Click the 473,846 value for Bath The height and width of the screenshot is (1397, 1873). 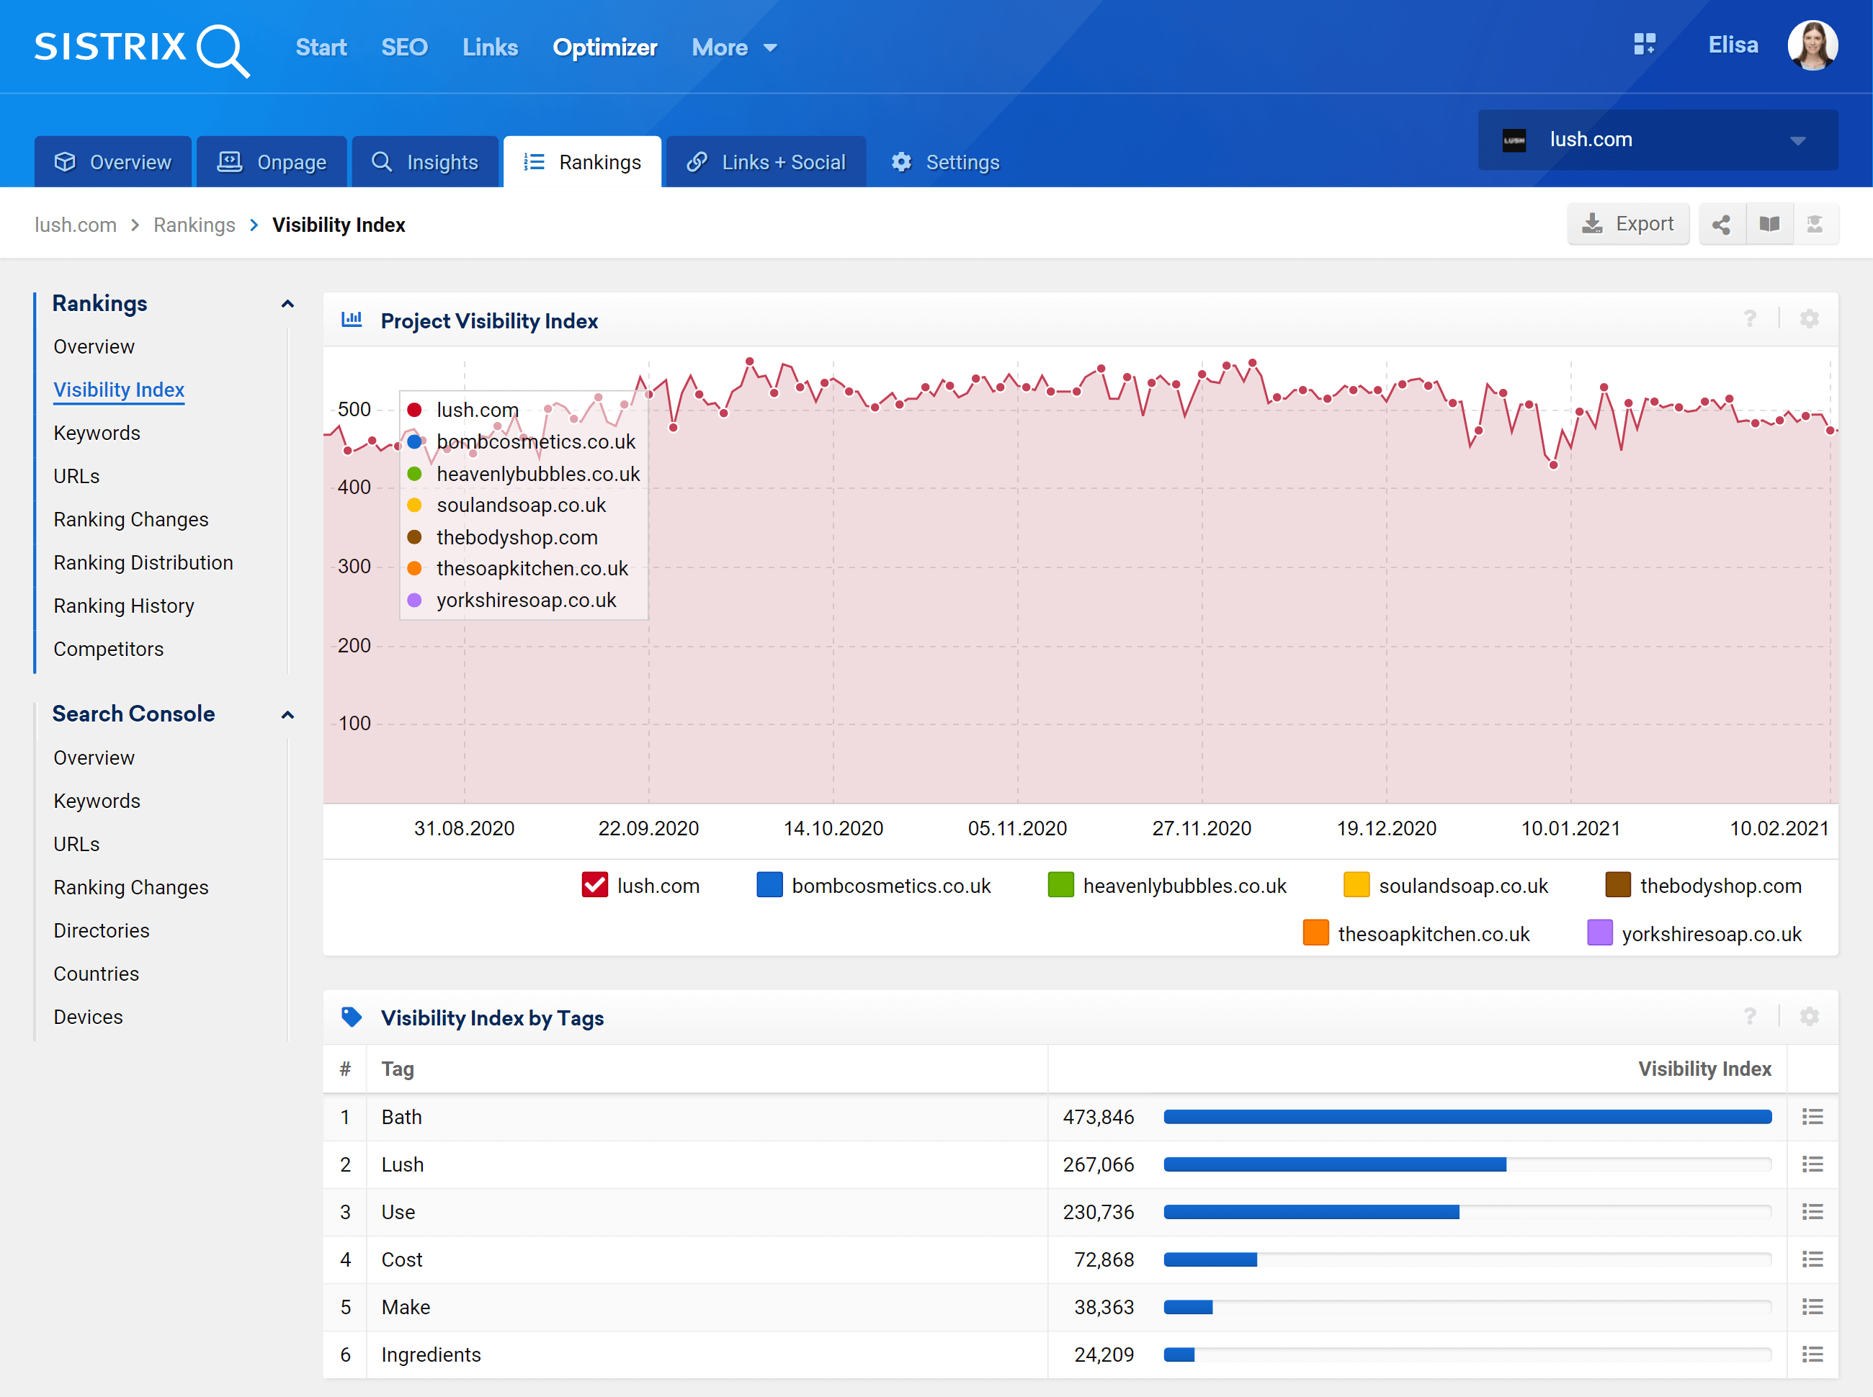tap(1098, 1117)
